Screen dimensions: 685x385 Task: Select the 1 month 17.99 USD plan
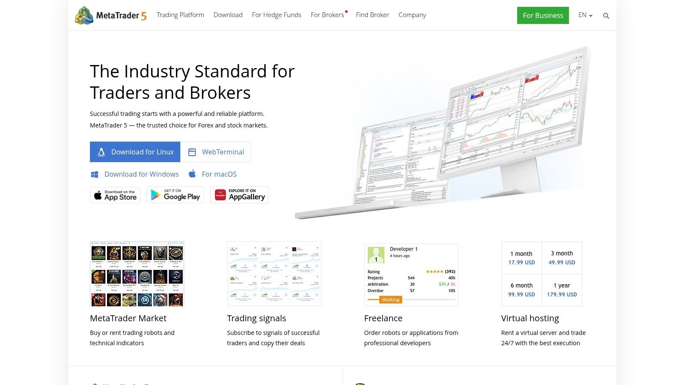tap(521, 258)
